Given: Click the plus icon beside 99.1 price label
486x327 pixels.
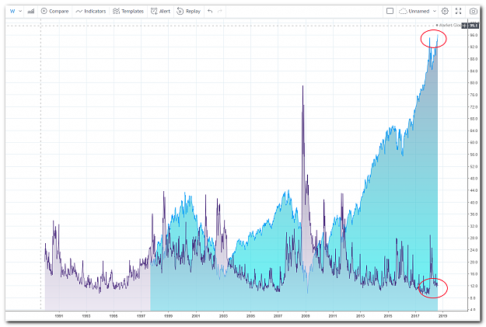Looking at the screenshot, I should pyautogui.click(x=464, y=26).
